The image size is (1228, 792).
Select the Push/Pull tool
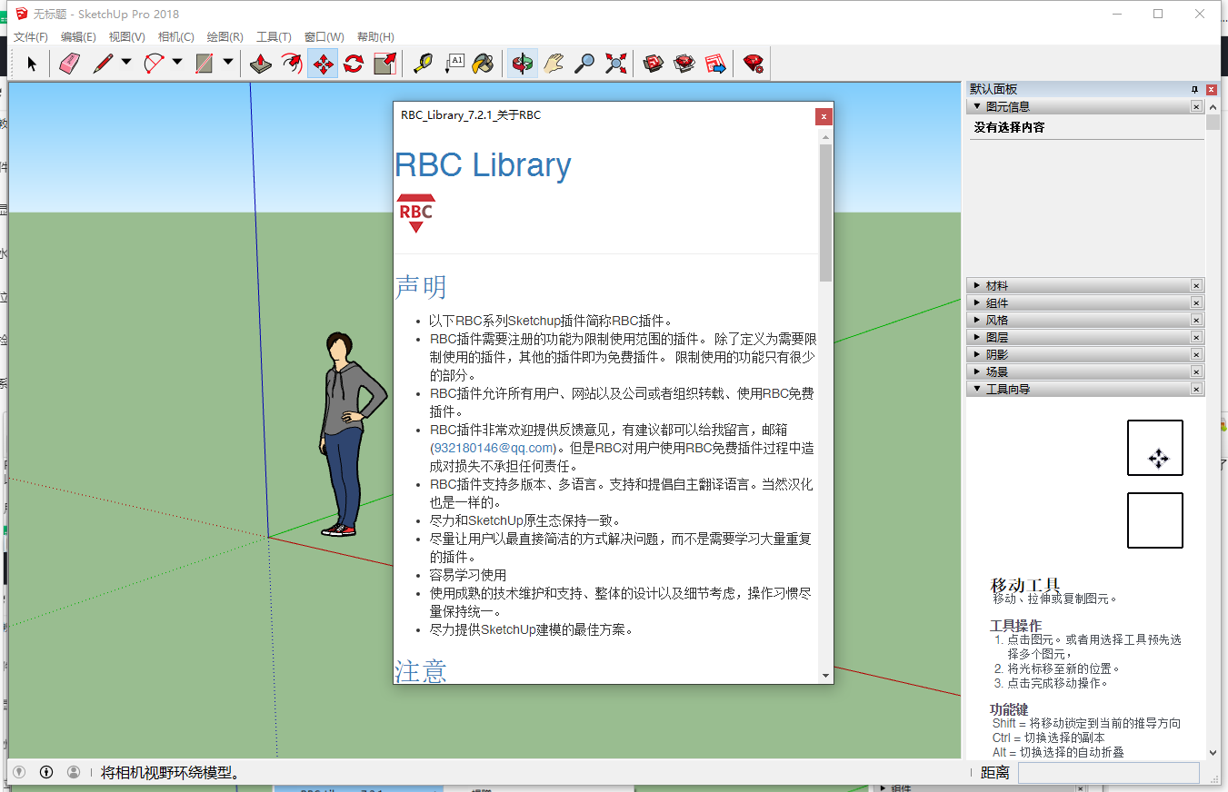pos(261,64)
